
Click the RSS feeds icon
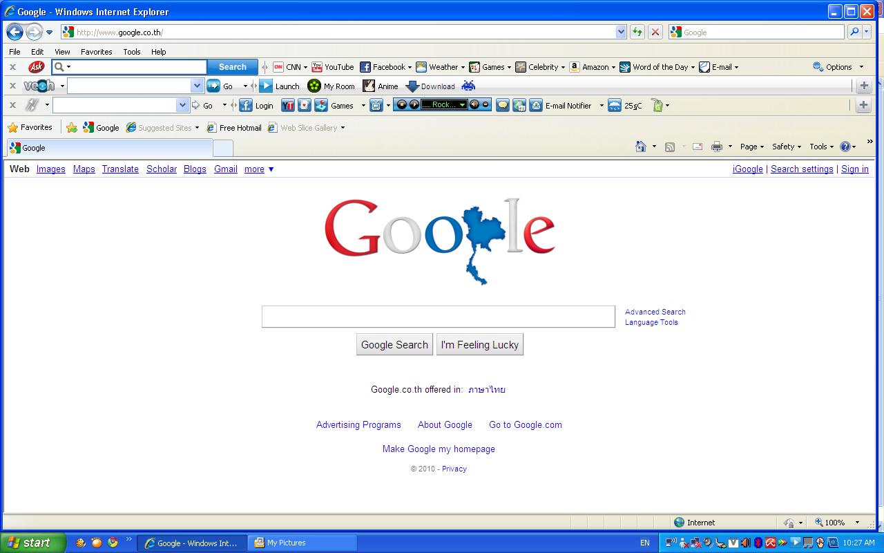(x=670, y=147)
